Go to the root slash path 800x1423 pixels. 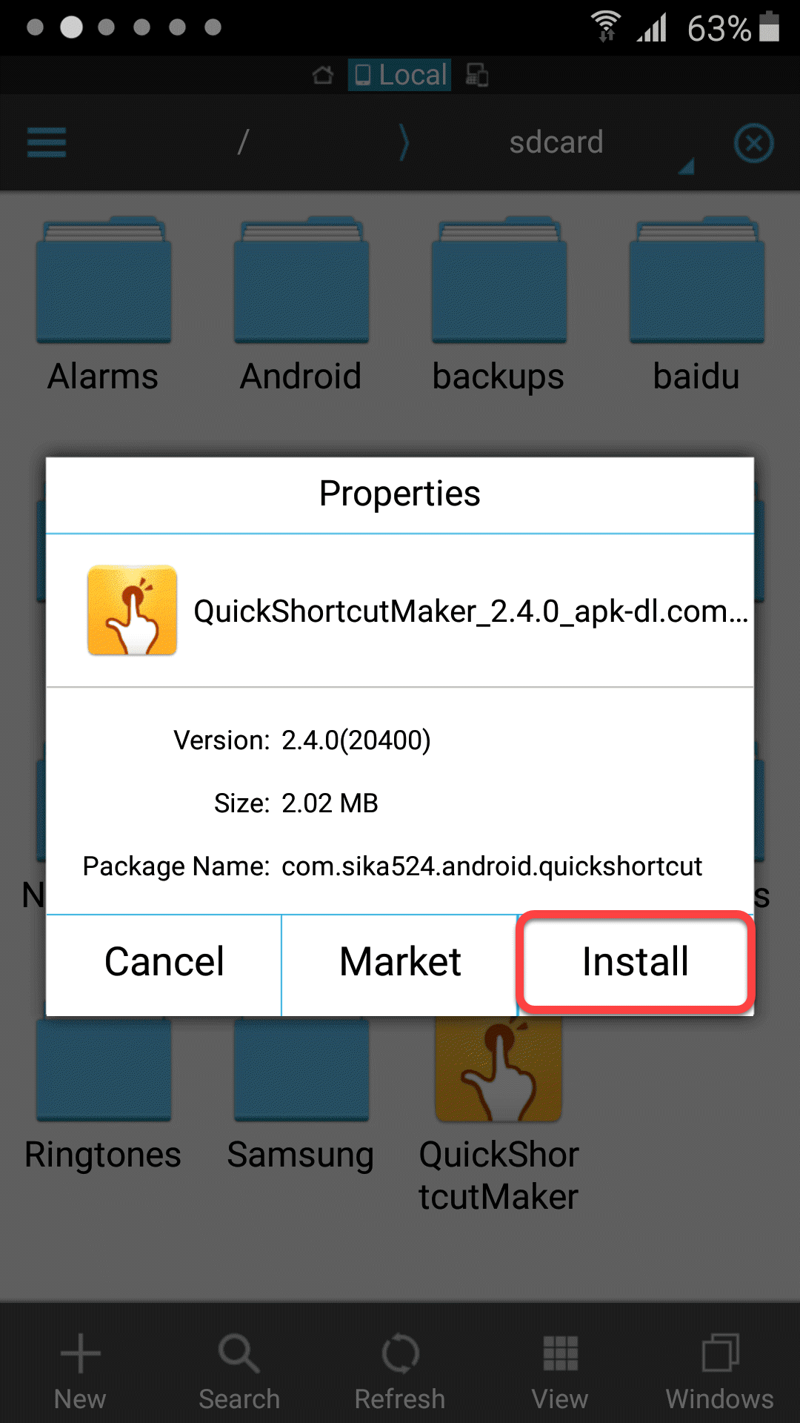[243, 142]
